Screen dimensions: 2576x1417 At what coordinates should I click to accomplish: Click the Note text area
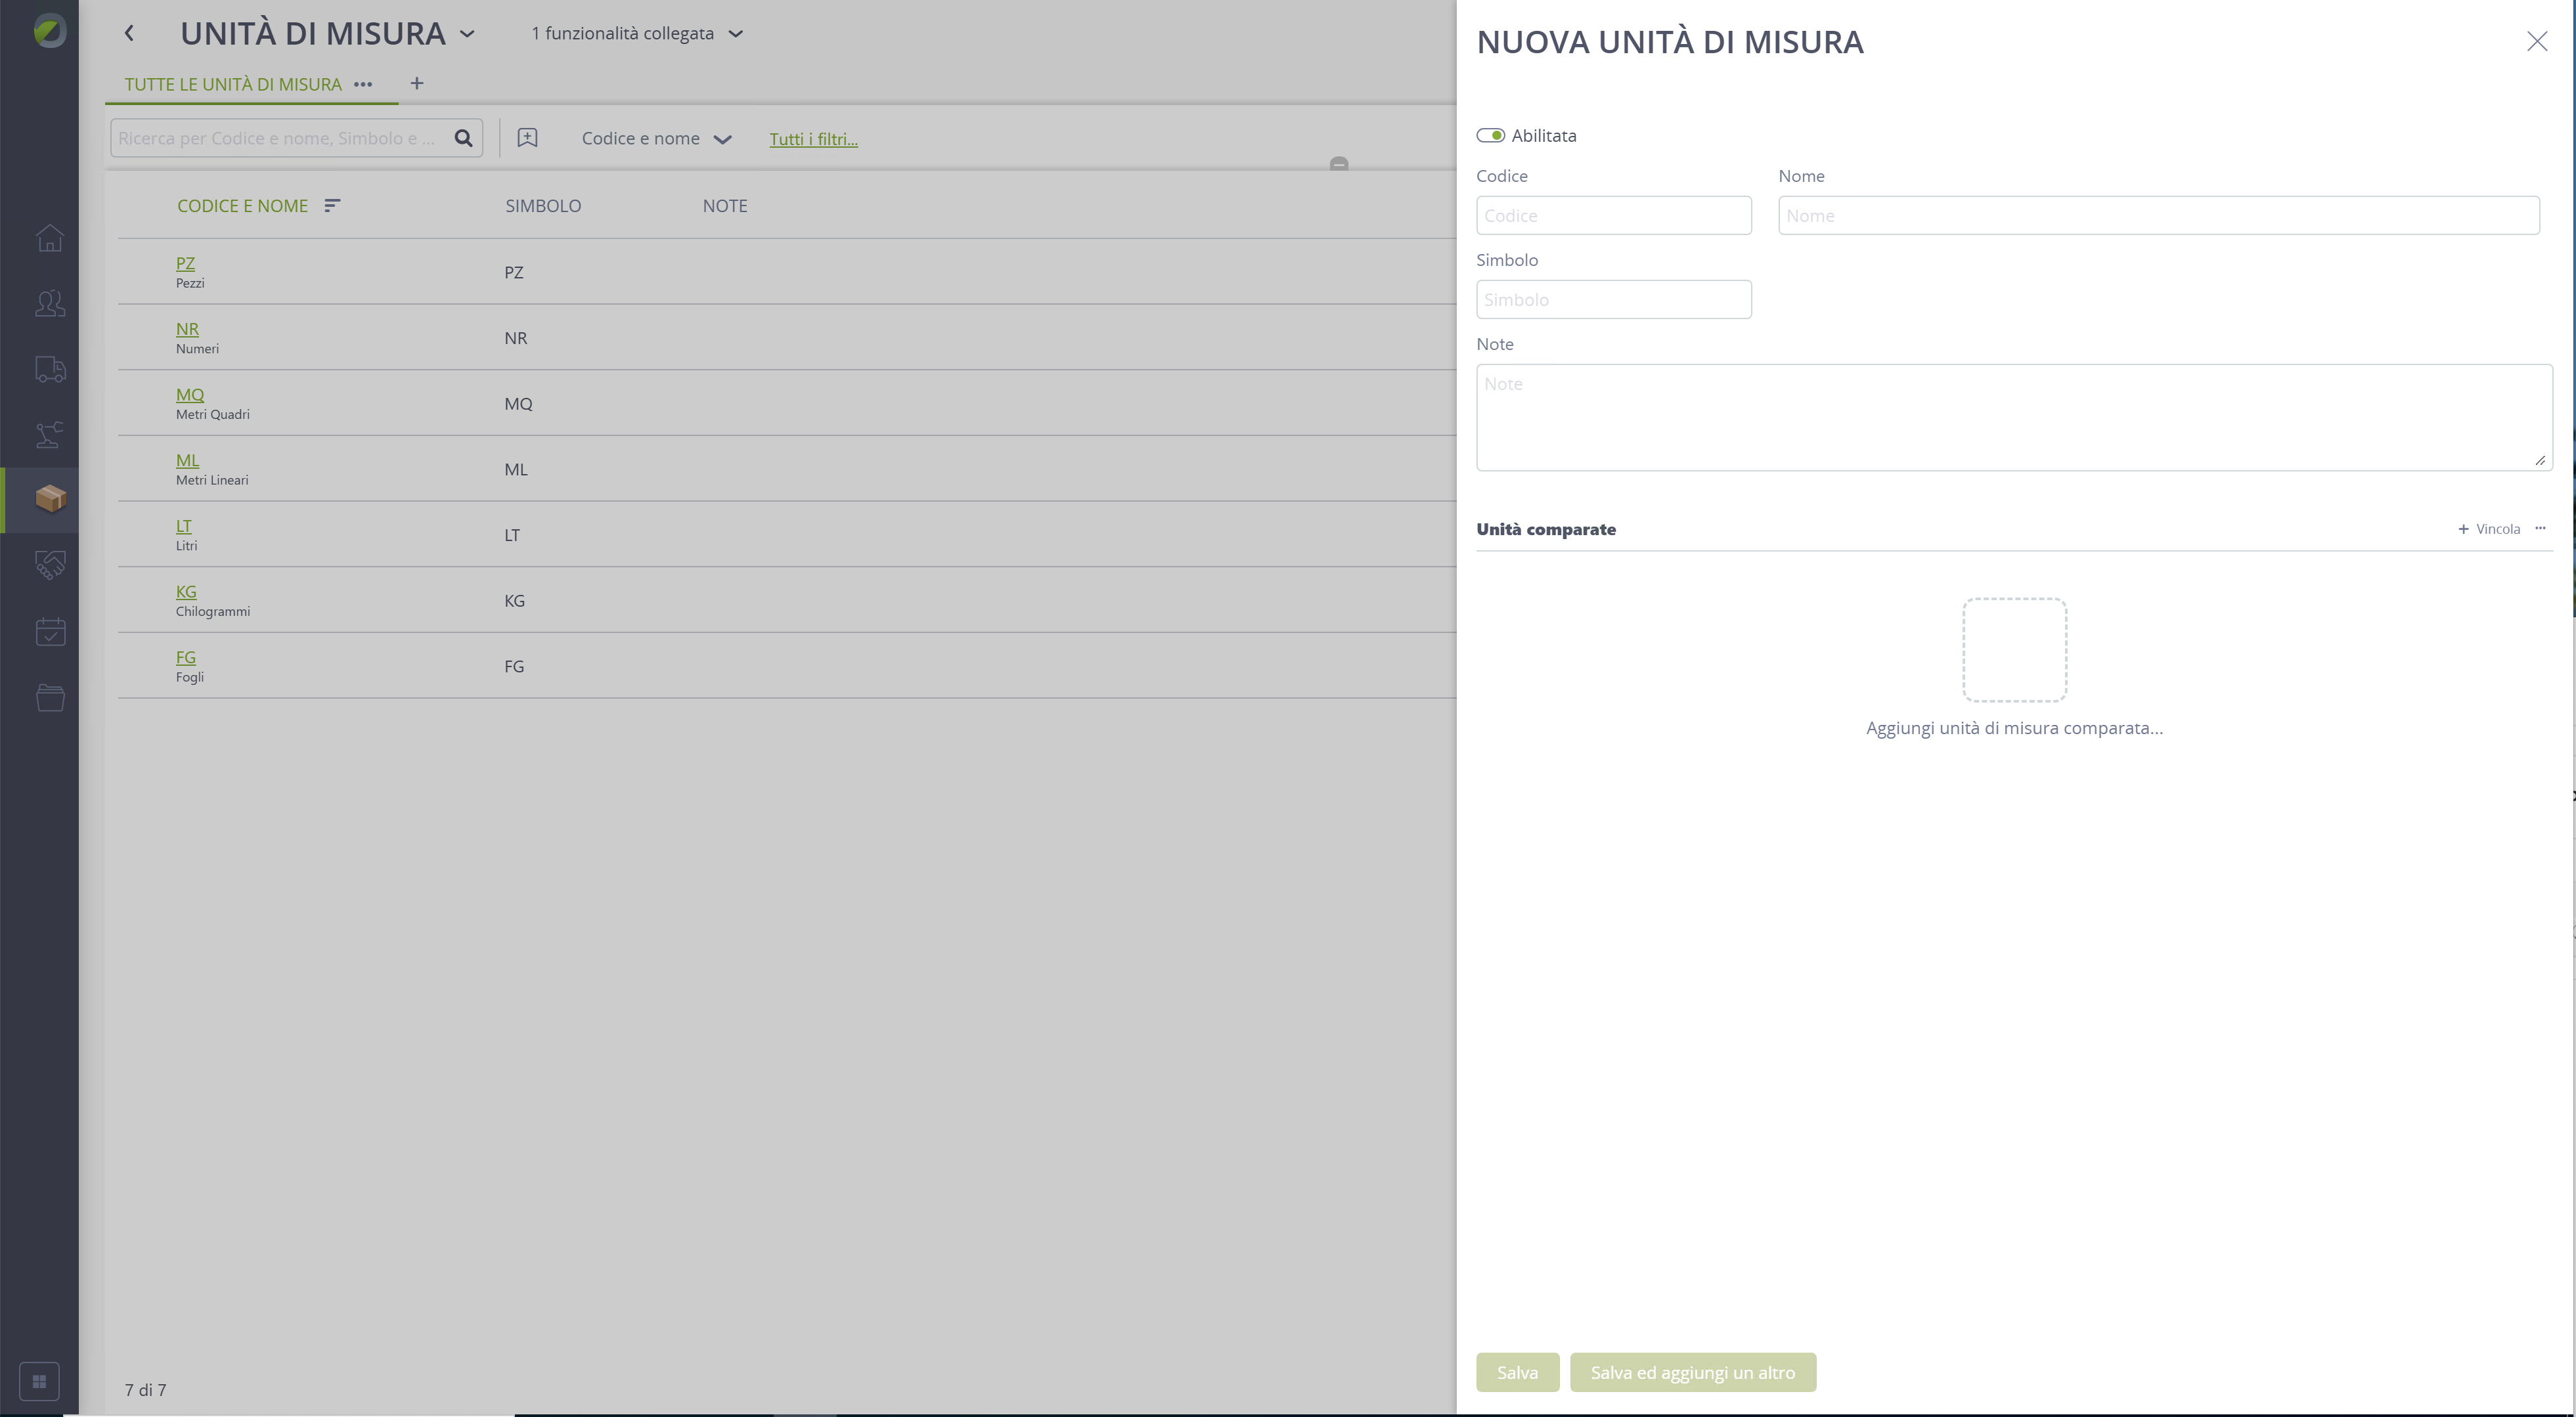pyautogui.click(x=2014, y=417)
